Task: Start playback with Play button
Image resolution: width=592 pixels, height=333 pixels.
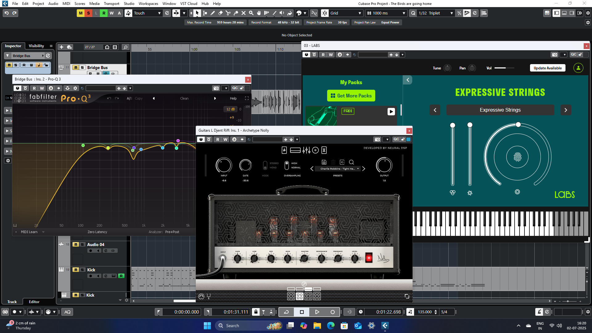Action: pos(317,312)
